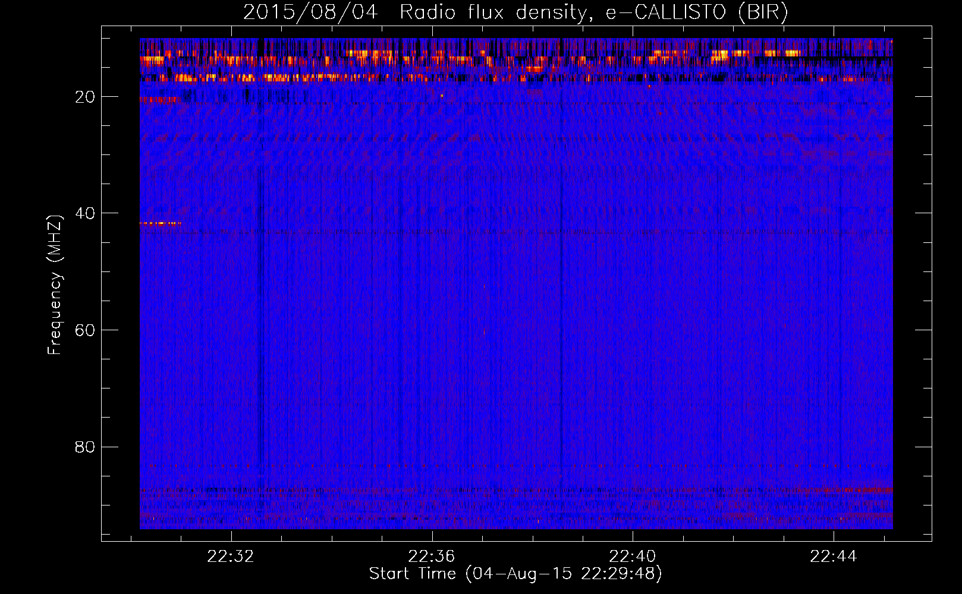The image size is (962, 594).
Task: Click the plot title "2015/08/04 Radio flux density, e-CALLISTO (BIR)"
Action: tap(515, 12)
